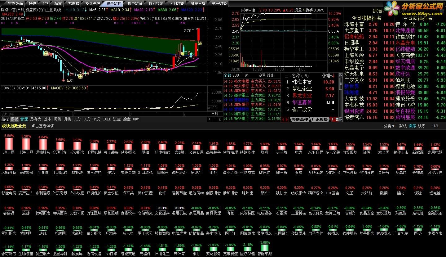The image size is (446, 257).
Task: Select 跌序 sort order
Action: pyautogui.click(x=422, y=126)
